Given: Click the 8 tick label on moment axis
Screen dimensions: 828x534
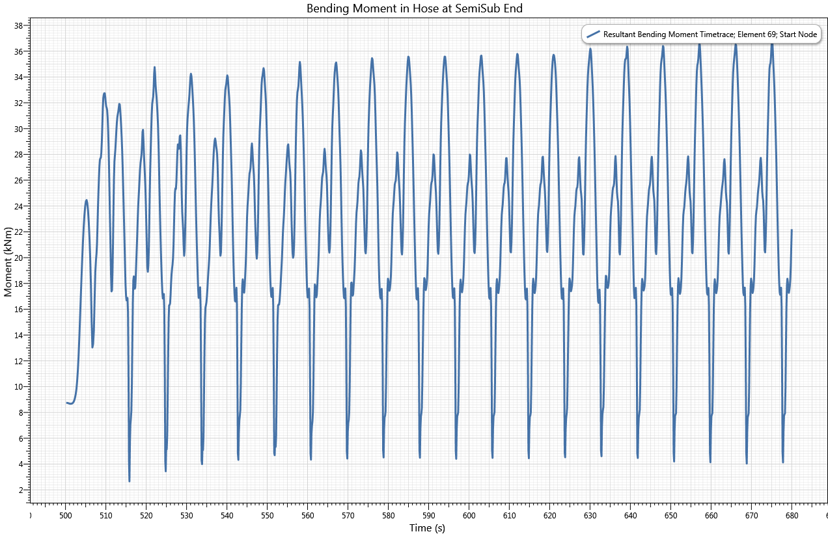Looking at the screenshot, I should pos(21,412).
